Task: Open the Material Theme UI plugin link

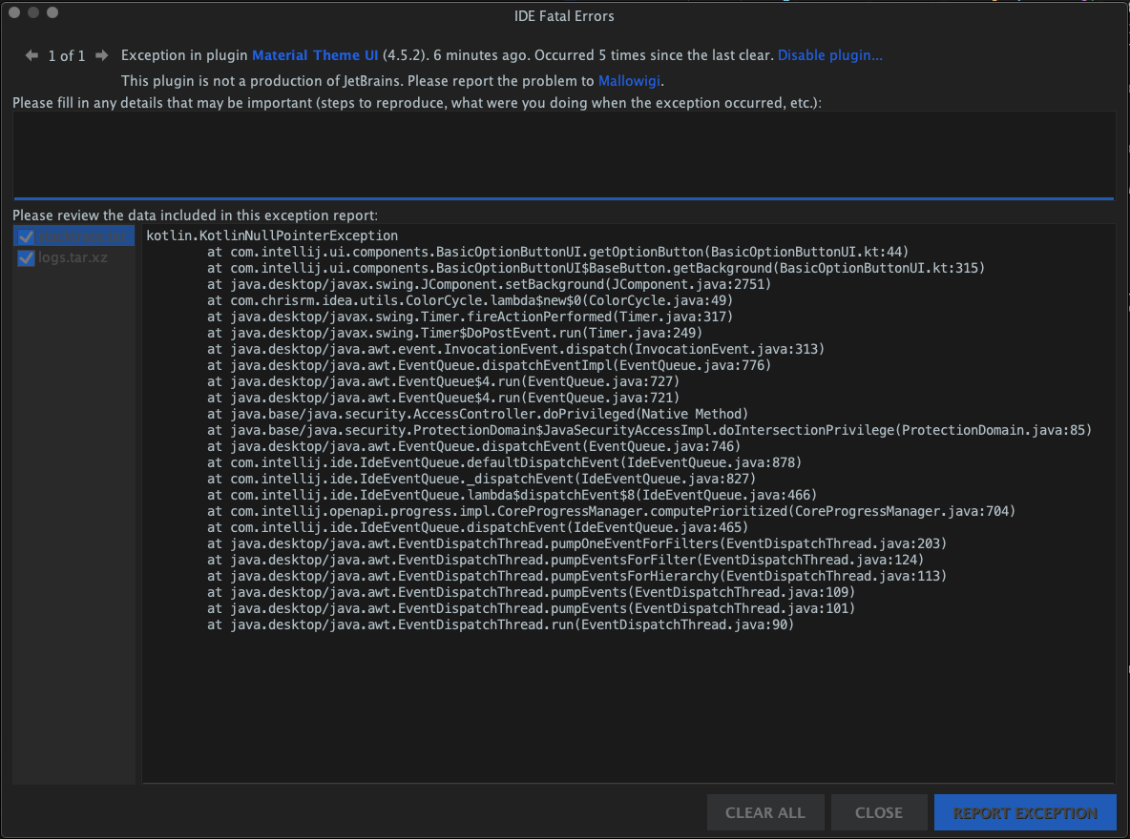Action: tap(315, 54)
